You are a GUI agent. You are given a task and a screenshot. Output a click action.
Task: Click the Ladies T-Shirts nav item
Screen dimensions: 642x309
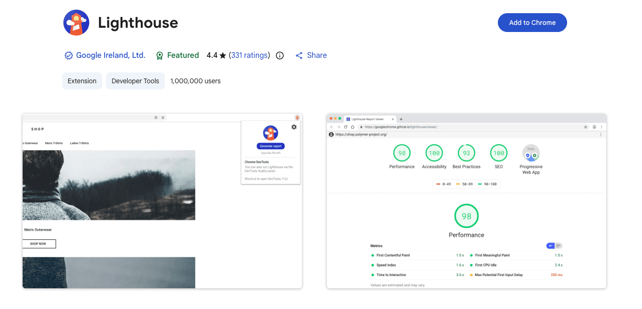[79, 143]
